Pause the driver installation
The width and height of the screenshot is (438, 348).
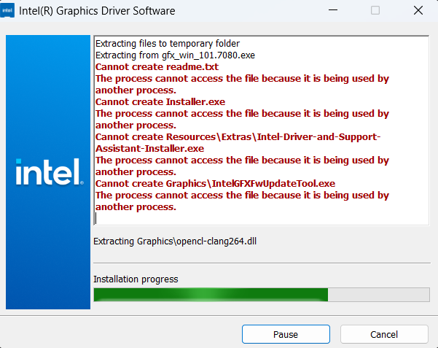286,334
